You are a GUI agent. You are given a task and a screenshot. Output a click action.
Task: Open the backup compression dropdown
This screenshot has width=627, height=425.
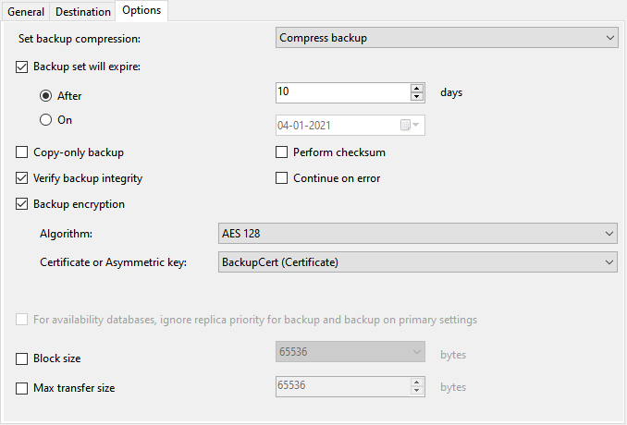[x=447, y=38]
